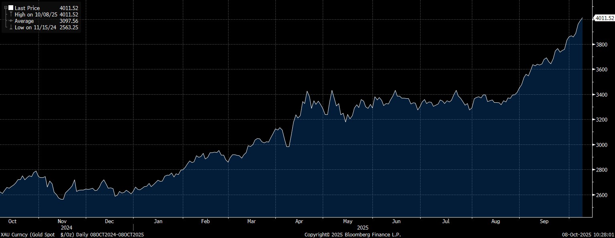Click the 4011.52 price flag on right axis
This screenshot has width=615, height=238.
coord(605,18)
